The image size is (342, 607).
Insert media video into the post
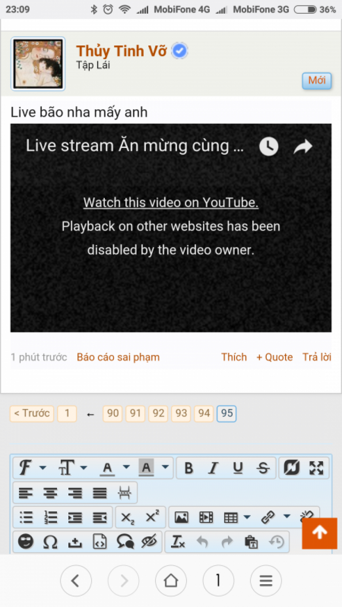click(x=206, y=517)
